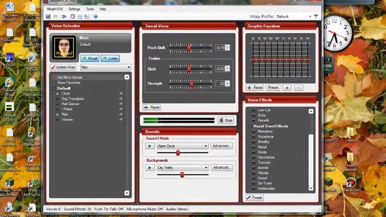This screenshot has height=217, width=386.
Task: Click the icon right of Hell Demon
Action: [x=121, y=104]
